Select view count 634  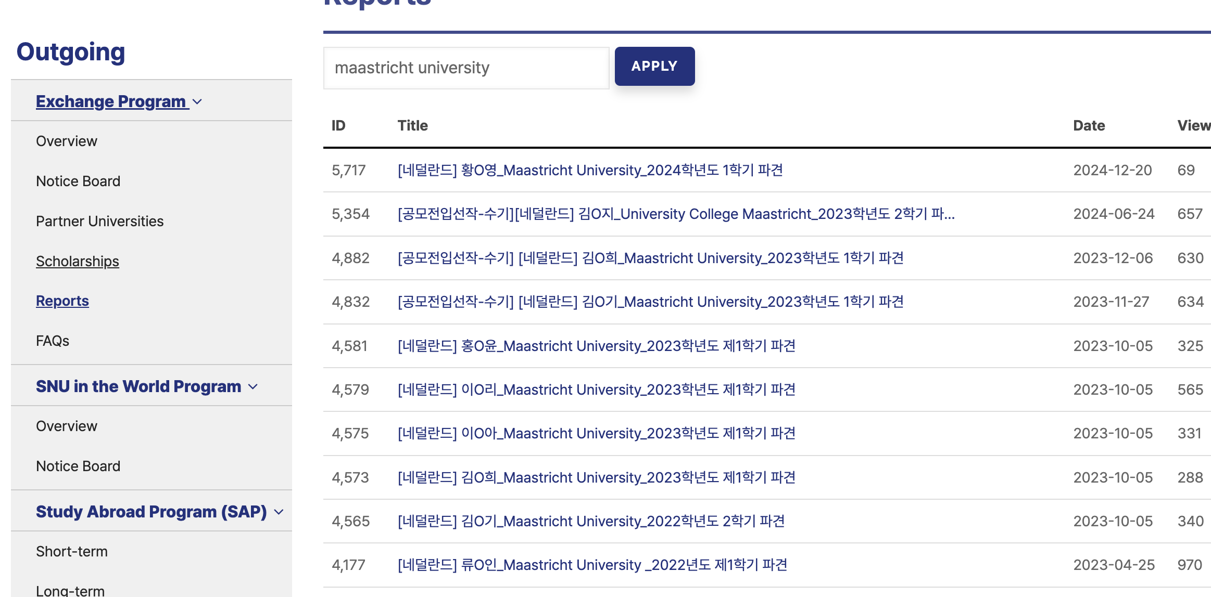point(1191,302)
